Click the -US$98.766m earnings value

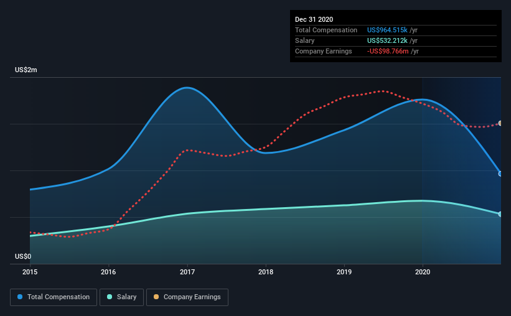pyautogui.click(x=388, y=51)
